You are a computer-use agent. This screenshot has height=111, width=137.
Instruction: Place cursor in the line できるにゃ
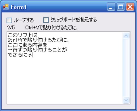pos(20,55)
